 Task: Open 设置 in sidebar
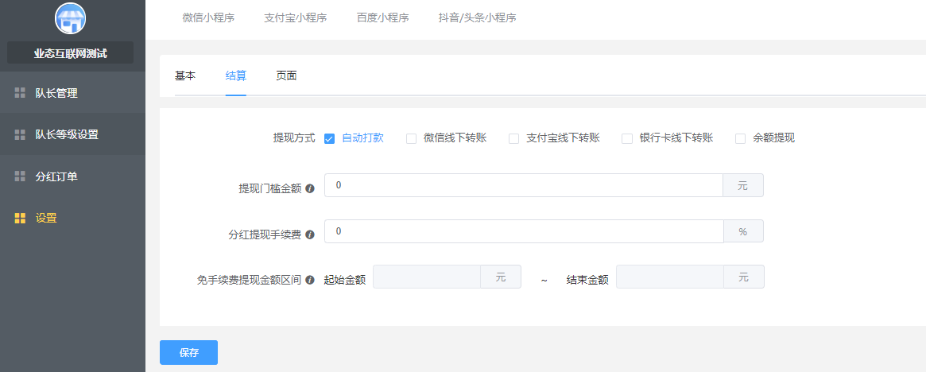[72, 218]
